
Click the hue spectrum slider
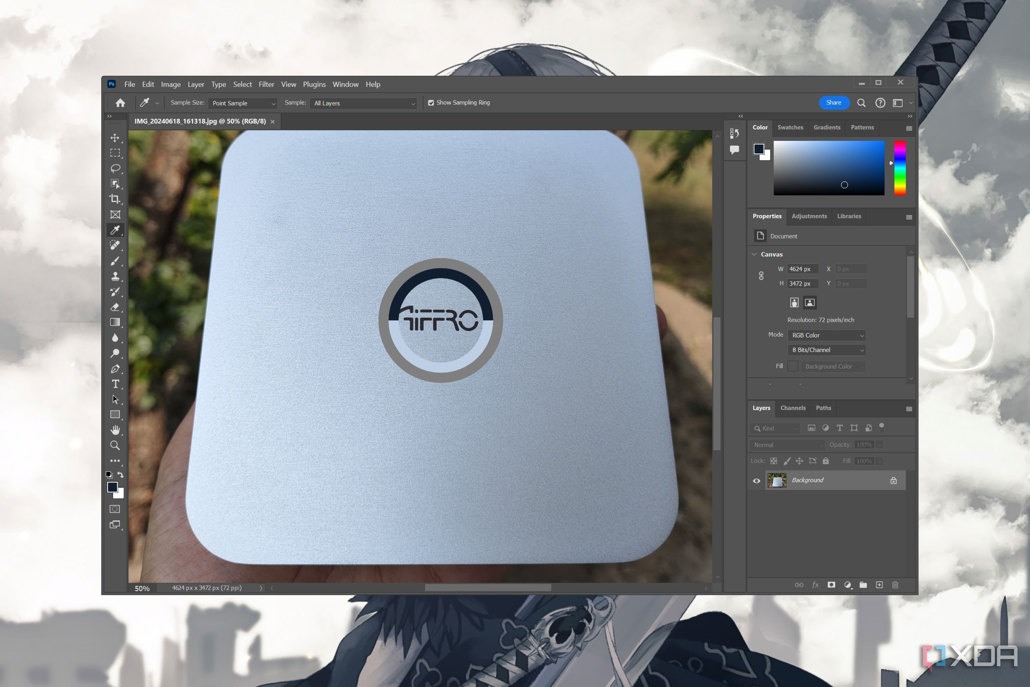click(x=900, y=168)
